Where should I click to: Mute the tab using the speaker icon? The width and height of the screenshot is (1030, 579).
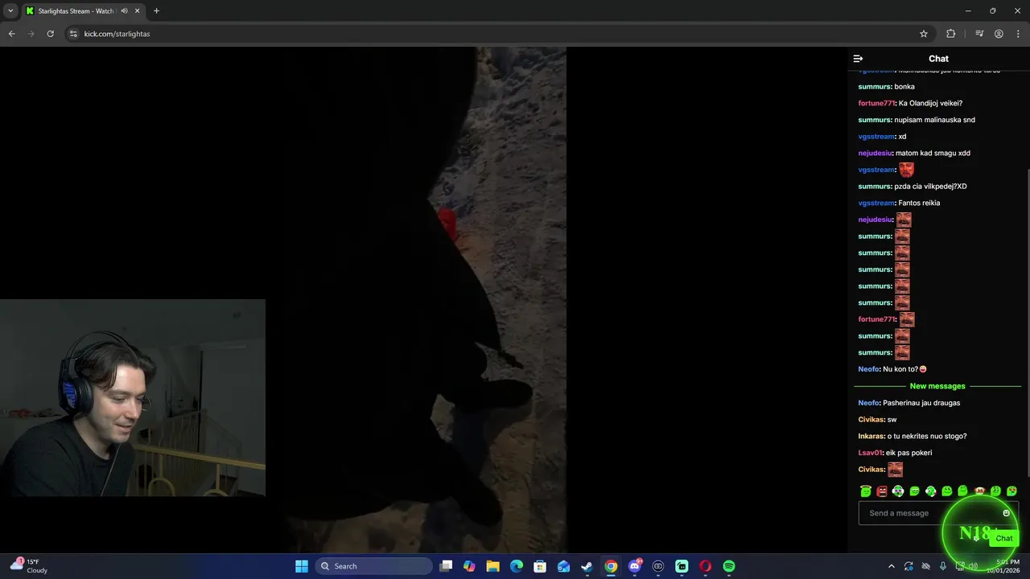click(124, 11)
